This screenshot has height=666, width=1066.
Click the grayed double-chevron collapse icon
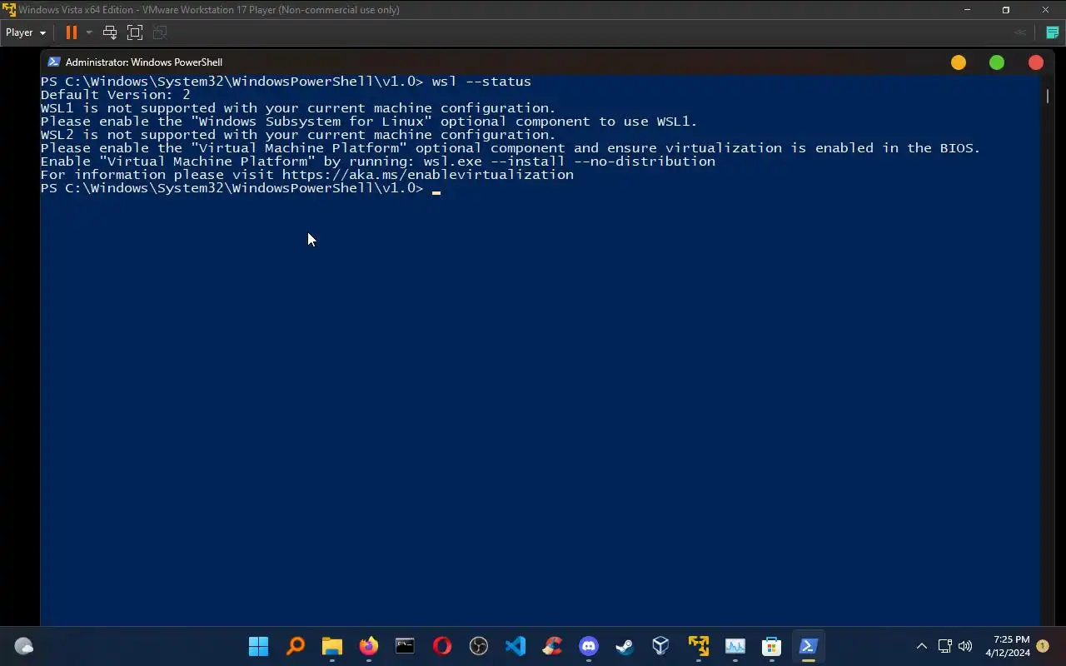coord(1019,32)
